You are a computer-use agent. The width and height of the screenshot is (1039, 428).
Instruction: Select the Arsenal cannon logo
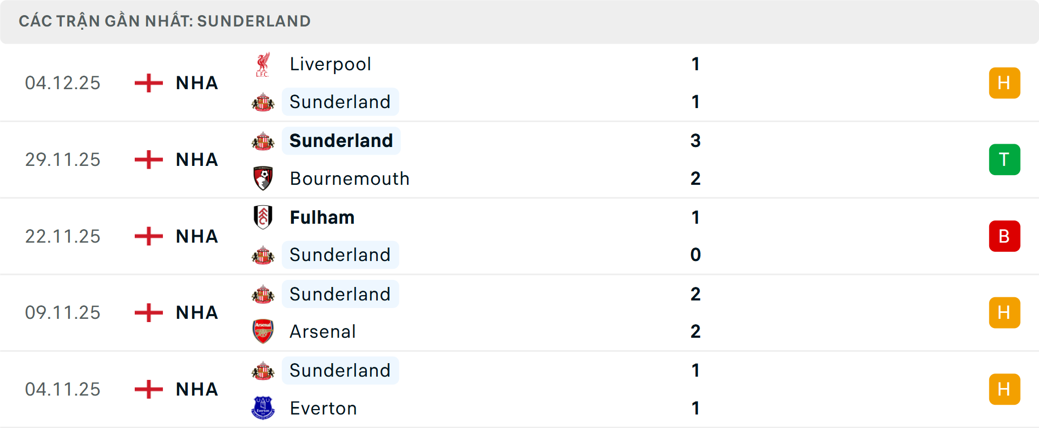click(x=263, y=331)
